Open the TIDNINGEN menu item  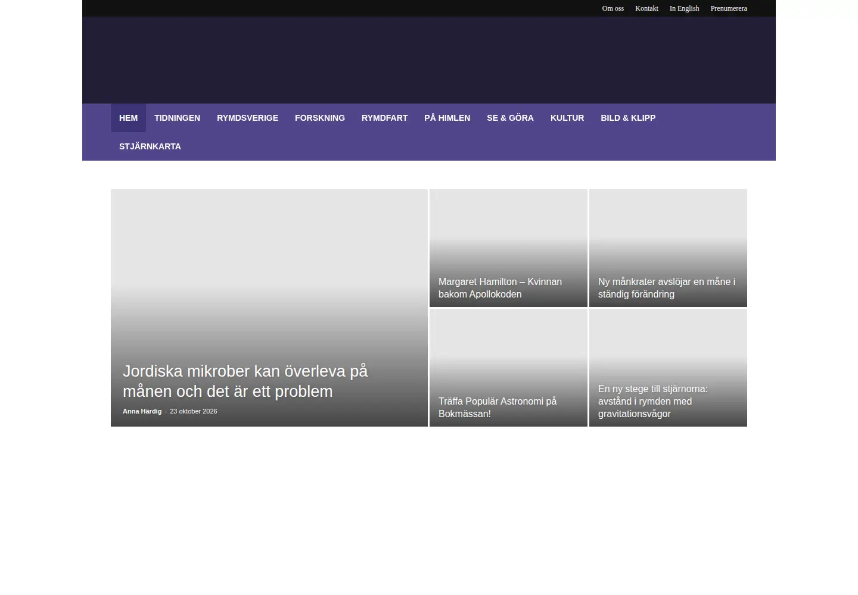coord(177,118)
